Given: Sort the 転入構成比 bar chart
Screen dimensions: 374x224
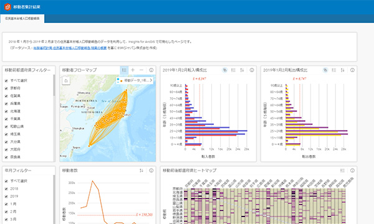Looking at the screenshot, I should [x=242, y=70].
